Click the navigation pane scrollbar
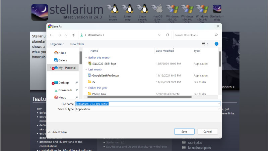The width and height of the screenshot is (268, 151). pyautogui.click(x=81, y=58)
